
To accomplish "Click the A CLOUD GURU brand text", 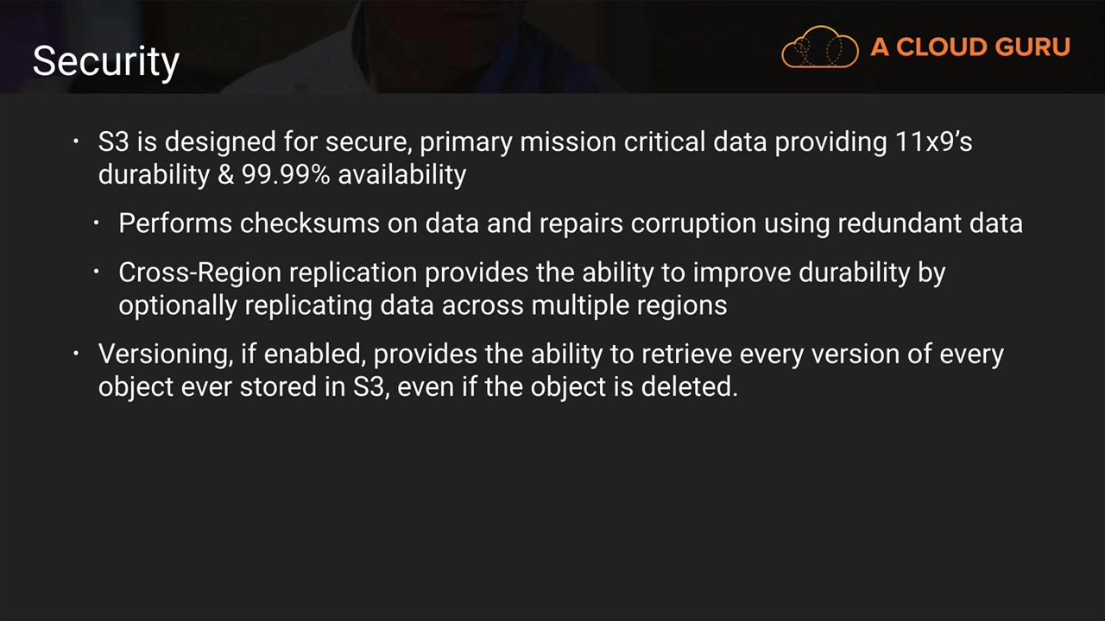I will tap(970, 47).
